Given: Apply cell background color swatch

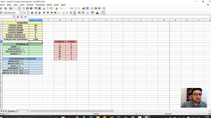Looking at the screenshot, I should click(92, 12).
